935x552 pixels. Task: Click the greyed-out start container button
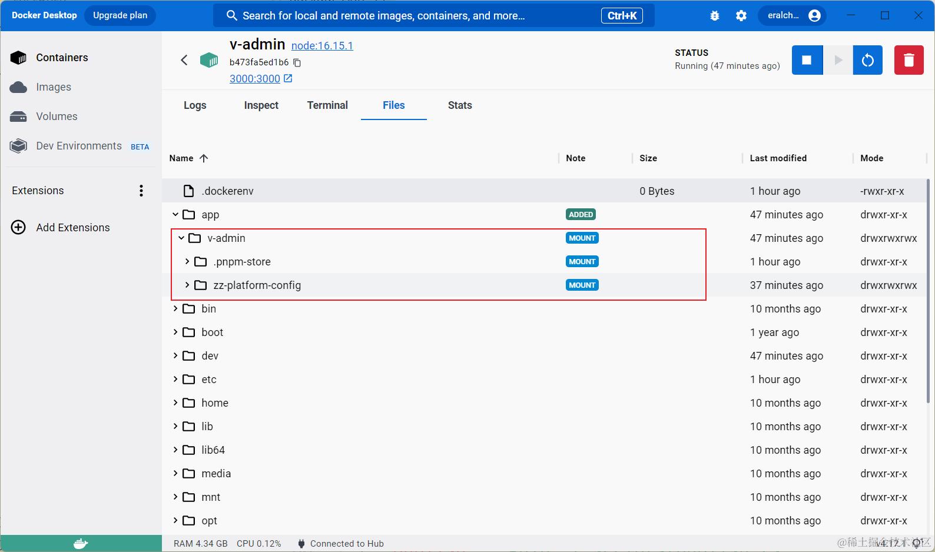838,60
